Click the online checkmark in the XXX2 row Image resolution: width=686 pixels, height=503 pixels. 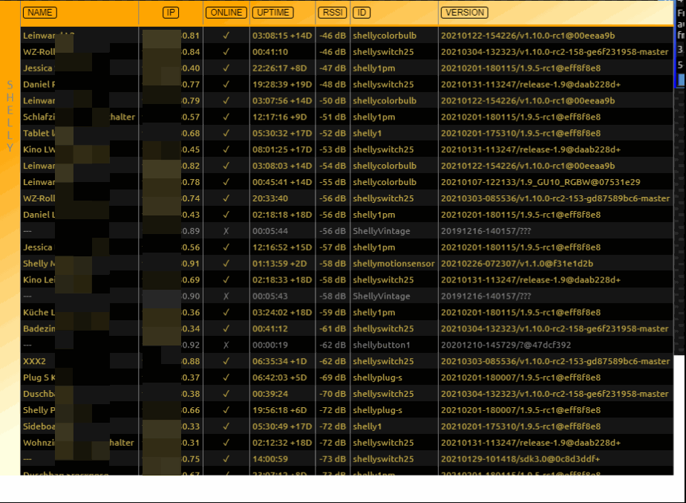pos(226,361)
